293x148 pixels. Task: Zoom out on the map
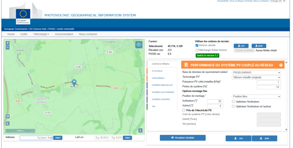[8, 48]
